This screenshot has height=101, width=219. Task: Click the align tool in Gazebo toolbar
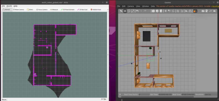coord(186,11)
